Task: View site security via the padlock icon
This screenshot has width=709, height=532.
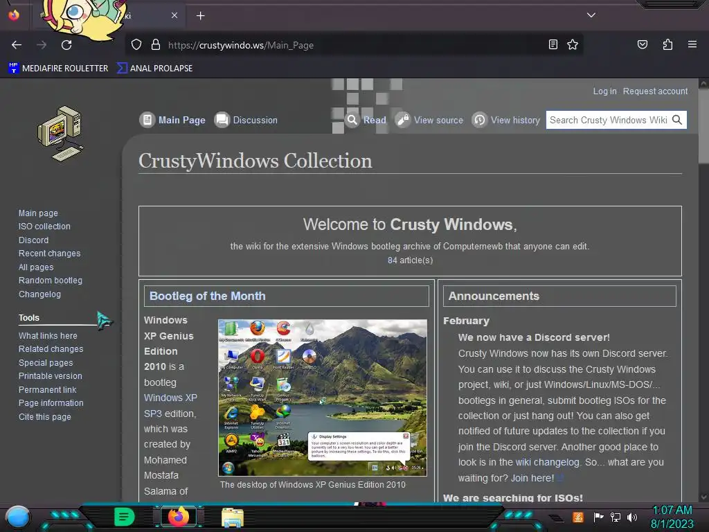Action: coord(156,45)
